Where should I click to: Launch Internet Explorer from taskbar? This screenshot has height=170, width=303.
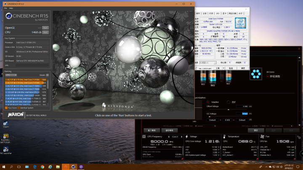pos(50,167)
